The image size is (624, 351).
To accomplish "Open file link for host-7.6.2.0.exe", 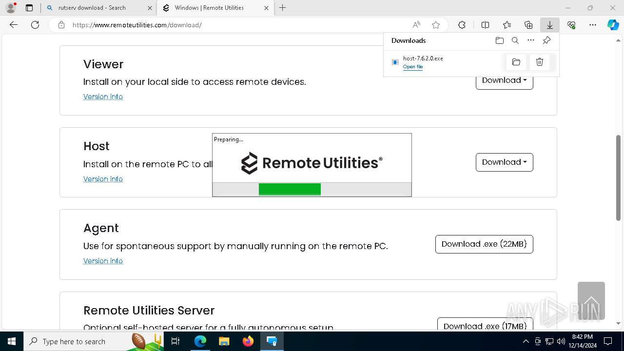I will pyautogui.click(x=413, y=67).
